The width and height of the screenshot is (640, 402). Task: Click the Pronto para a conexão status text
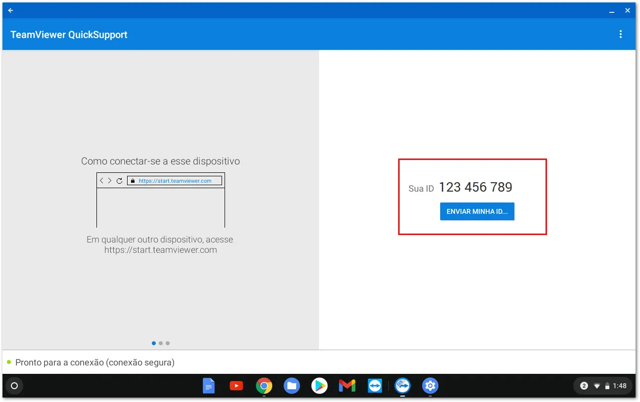(x=95, y=362)
